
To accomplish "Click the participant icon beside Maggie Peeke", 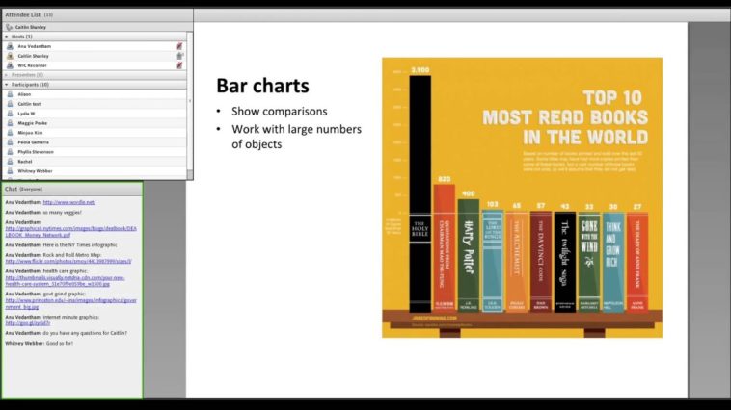I will [11, 123].
